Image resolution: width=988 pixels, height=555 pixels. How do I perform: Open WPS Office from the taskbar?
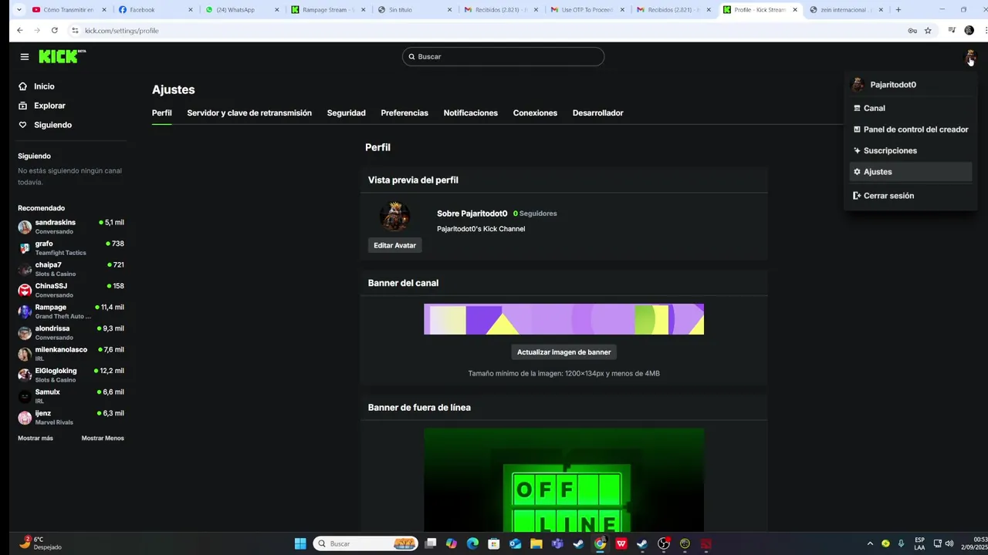tap(621, 543)
